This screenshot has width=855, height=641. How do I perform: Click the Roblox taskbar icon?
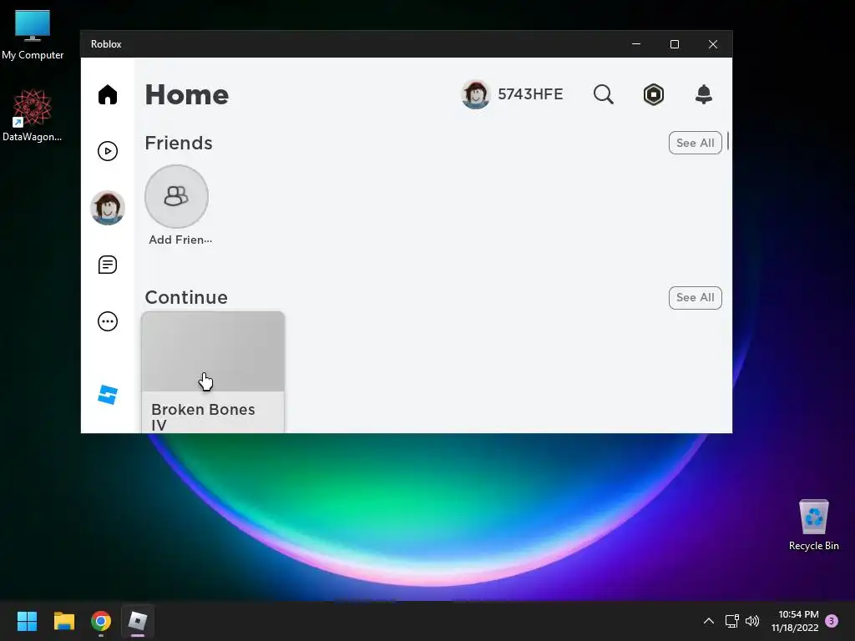[x=138, y=621]
